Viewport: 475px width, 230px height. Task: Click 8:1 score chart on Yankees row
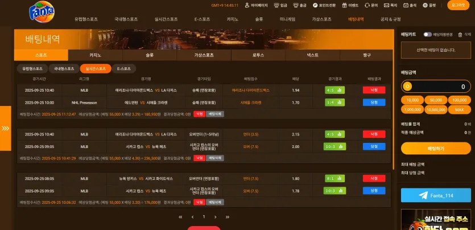click(334, 179)
